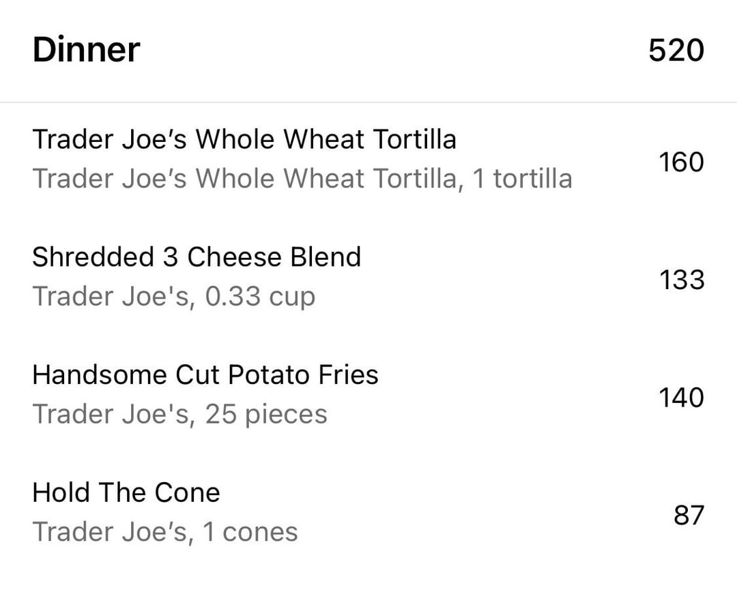Open the Shredded 3 Cheese Blend entry title
The width and height of the screenshot is (737, 594).
tap(197, 257)
